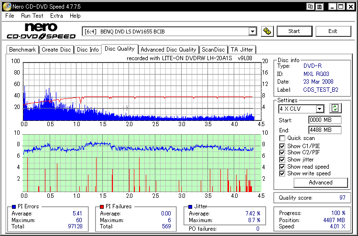Click the PO failures value 0
The width and height of the screenshot is (358, 236).
[x=258, y=229]
